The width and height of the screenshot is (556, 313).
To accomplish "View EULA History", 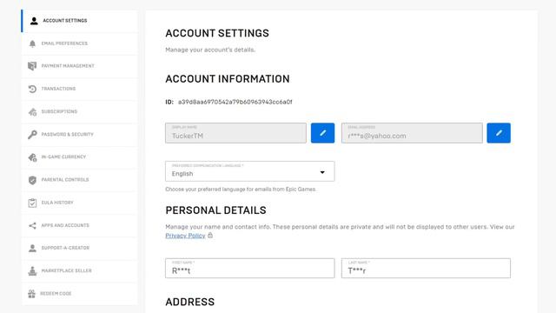I will coord(79,203).
